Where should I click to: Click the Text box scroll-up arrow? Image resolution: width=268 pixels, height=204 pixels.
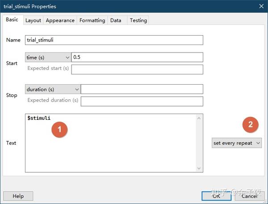coord(200,118)
